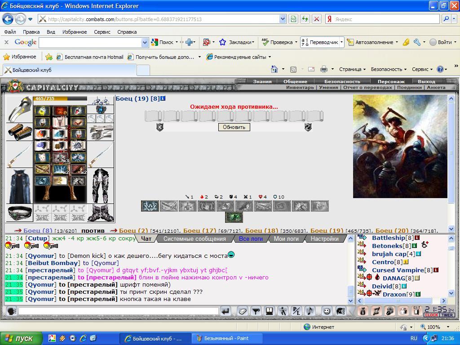Open the Windows пуск start button
Image resolution: width=460 pixels, height=345 pixels.
point(20,338)
